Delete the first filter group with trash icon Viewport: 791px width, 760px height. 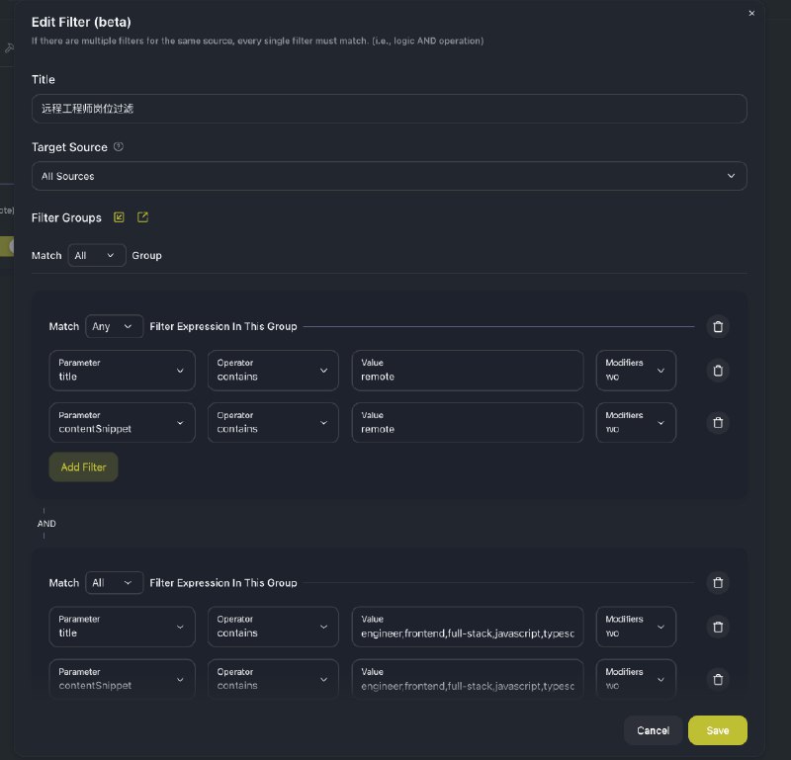tap(718, 327)
